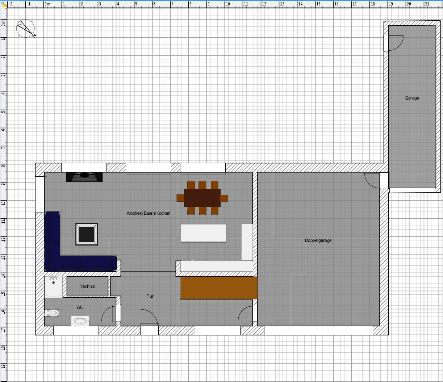Select the front entrance door in Flur
The width and height of the screenshot is (443, 382).
pos(149,318)
